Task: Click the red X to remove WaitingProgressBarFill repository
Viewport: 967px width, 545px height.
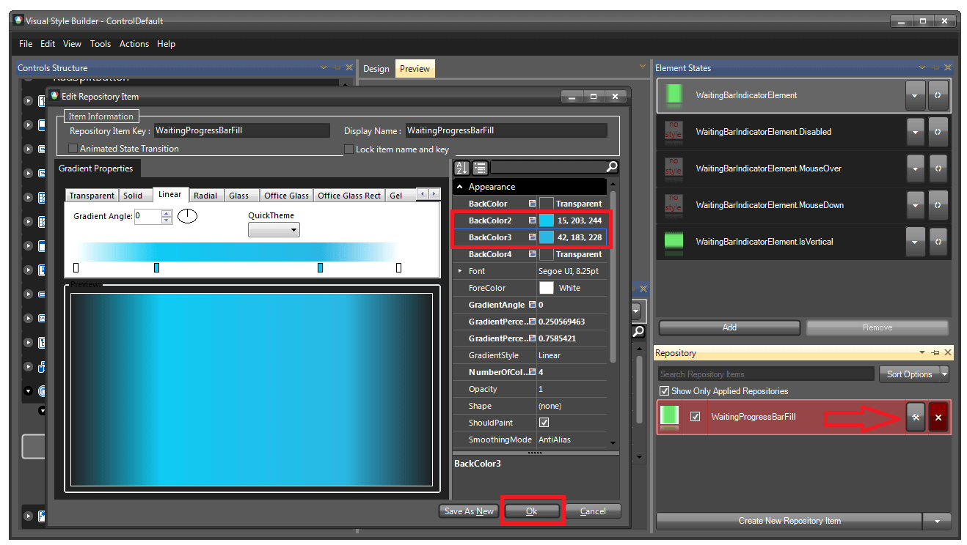Action: [938, 416]
